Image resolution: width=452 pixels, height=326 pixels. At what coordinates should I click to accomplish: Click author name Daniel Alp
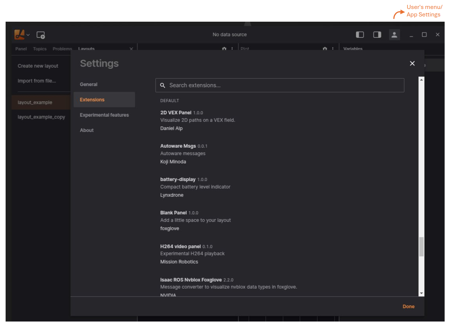[x=171, y=129]
